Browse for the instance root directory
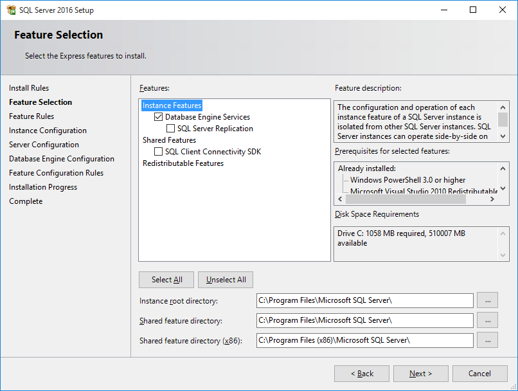This screenshot has height=391, width=518. click(x=488, y=300)
